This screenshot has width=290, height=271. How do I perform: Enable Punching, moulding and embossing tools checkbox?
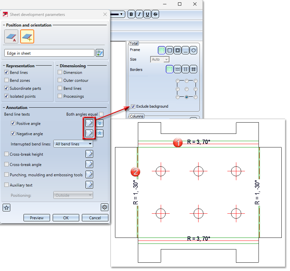7,175
